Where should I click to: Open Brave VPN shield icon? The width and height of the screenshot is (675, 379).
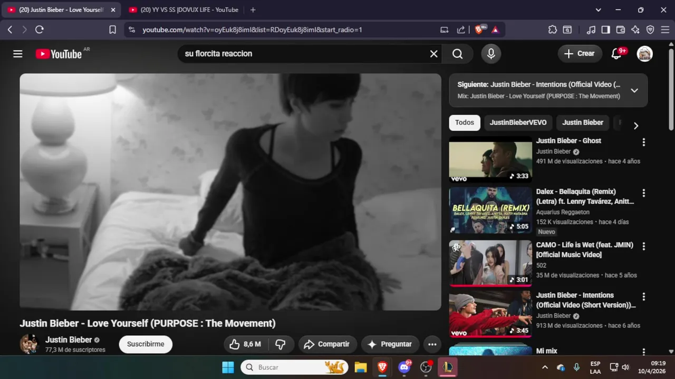coord(650,30)
